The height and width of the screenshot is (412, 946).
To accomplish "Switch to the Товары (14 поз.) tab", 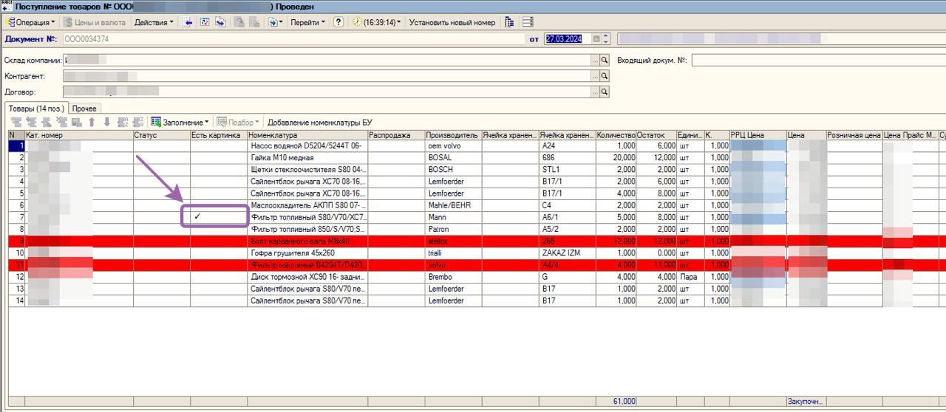I will tap(35, 109).
